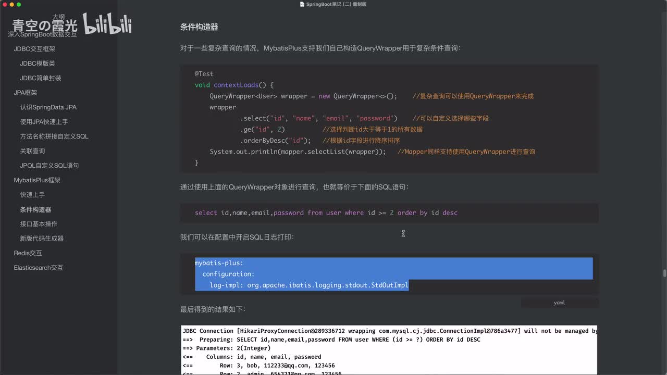The height and width of the screenshot is (375, 667).
Task: Open the JDBC交互框架 outline entry
Action: 34,49
